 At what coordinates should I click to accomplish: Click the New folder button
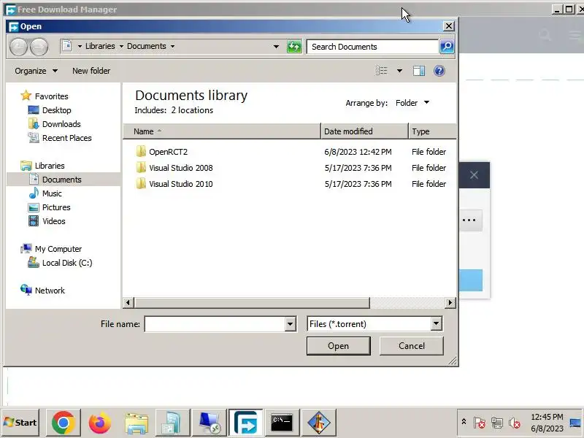tap(91, 71)
